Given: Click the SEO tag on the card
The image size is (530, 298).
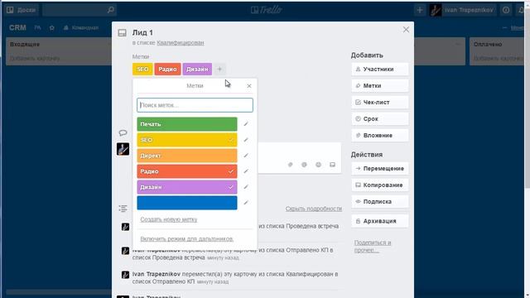Looking at the screenshot, I should point(142,70).
